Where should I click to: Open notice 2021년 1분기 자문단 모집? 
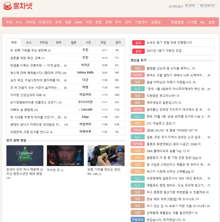[x=164, y=51]
